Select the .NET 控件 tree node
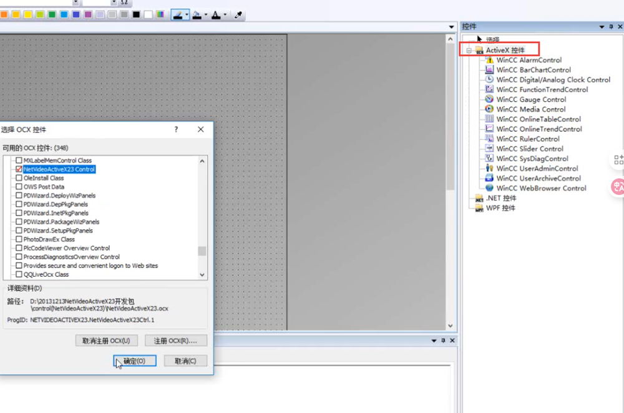The image size is (624, 413). [501, 198]
